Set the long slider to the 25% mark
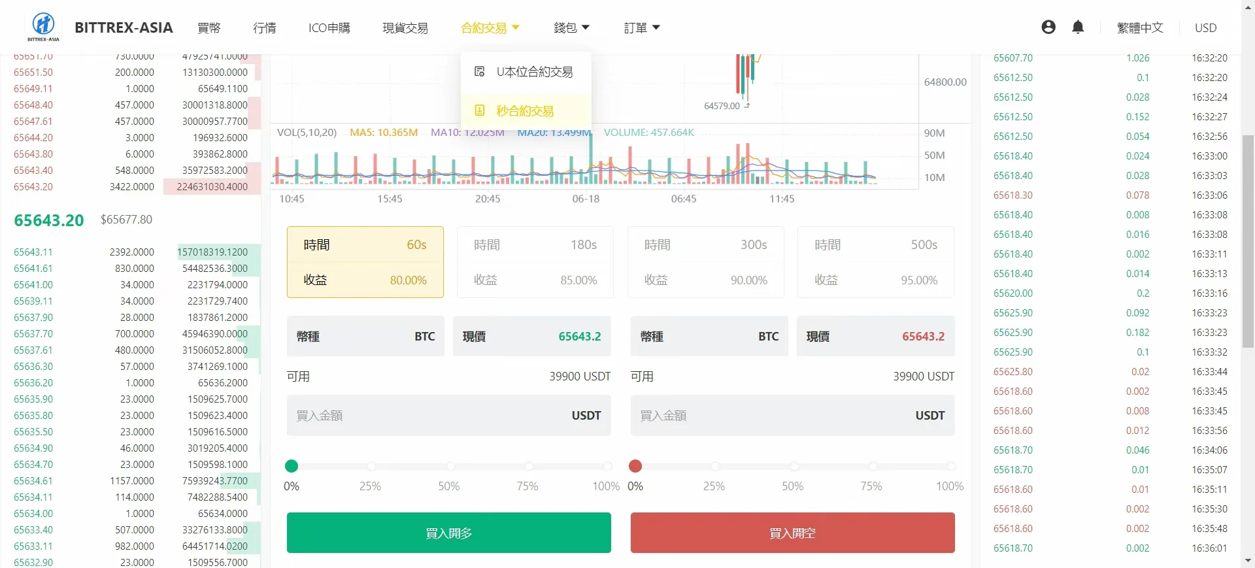1255x568 pixels. (x=371, y=466)
